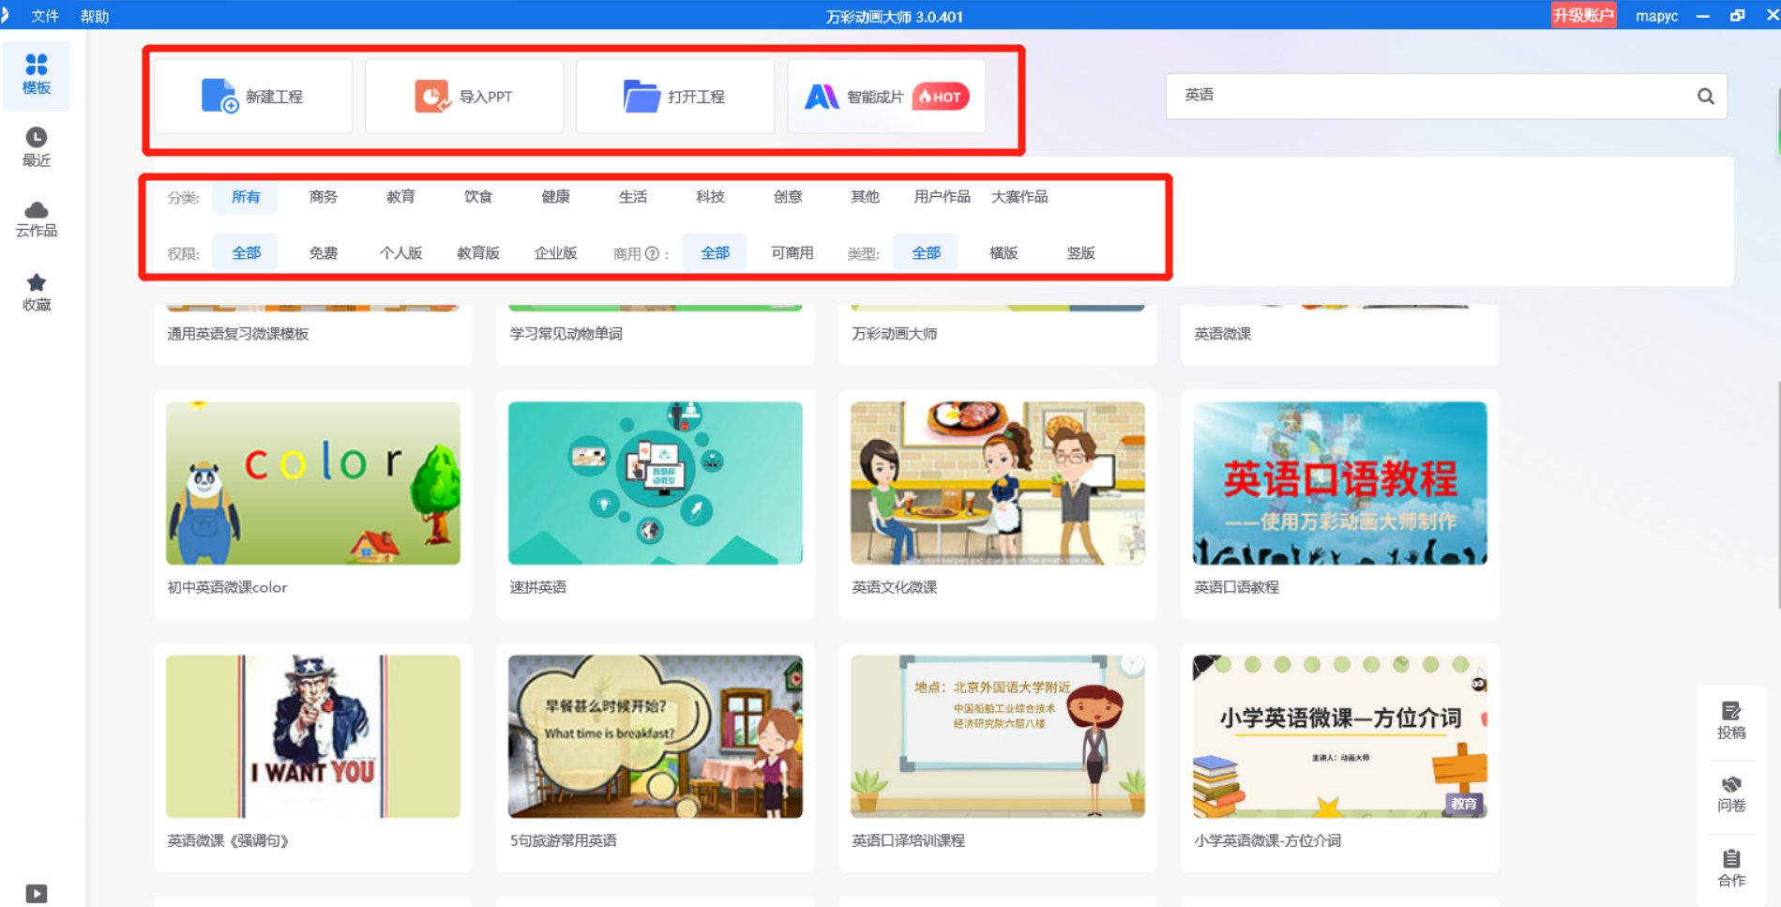This screenshot has width=1781, height=907.
Task: Click the 通用英语复习微课模板 title
Action: coord(238,334)
